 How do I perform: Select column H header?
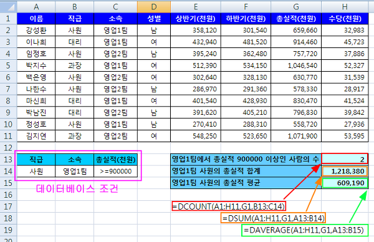[x=345, y=7]
